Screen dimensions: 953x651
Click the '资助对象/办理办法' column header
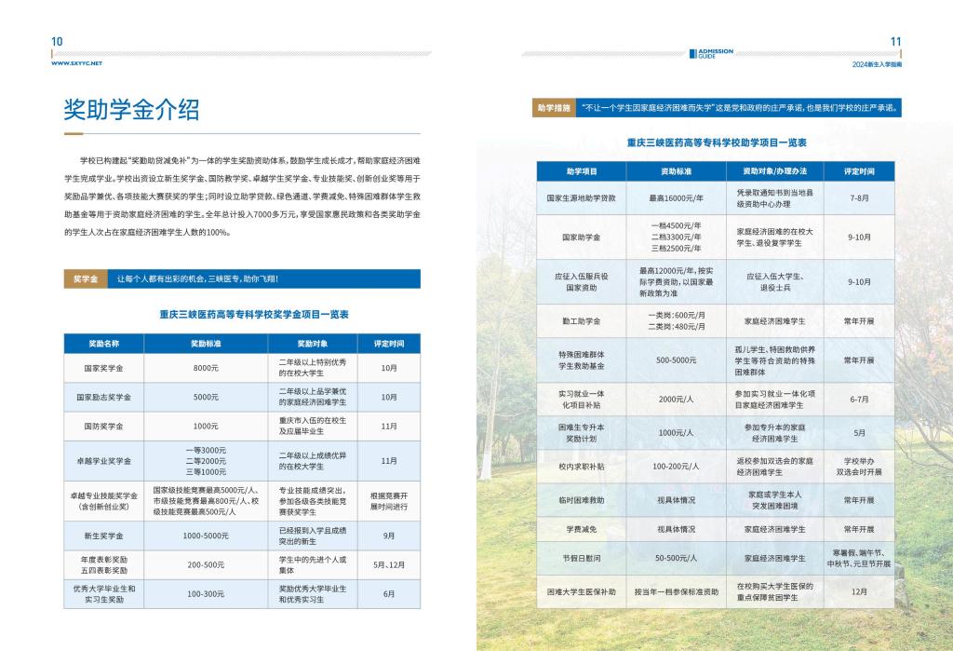click(775, 171)
